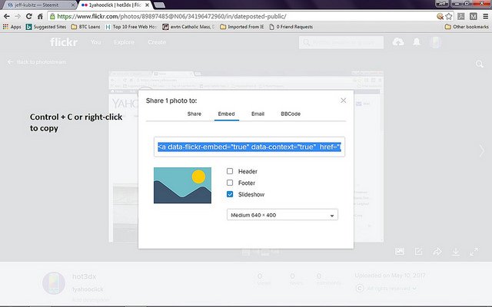Click the download photo icon

[456, 251]
